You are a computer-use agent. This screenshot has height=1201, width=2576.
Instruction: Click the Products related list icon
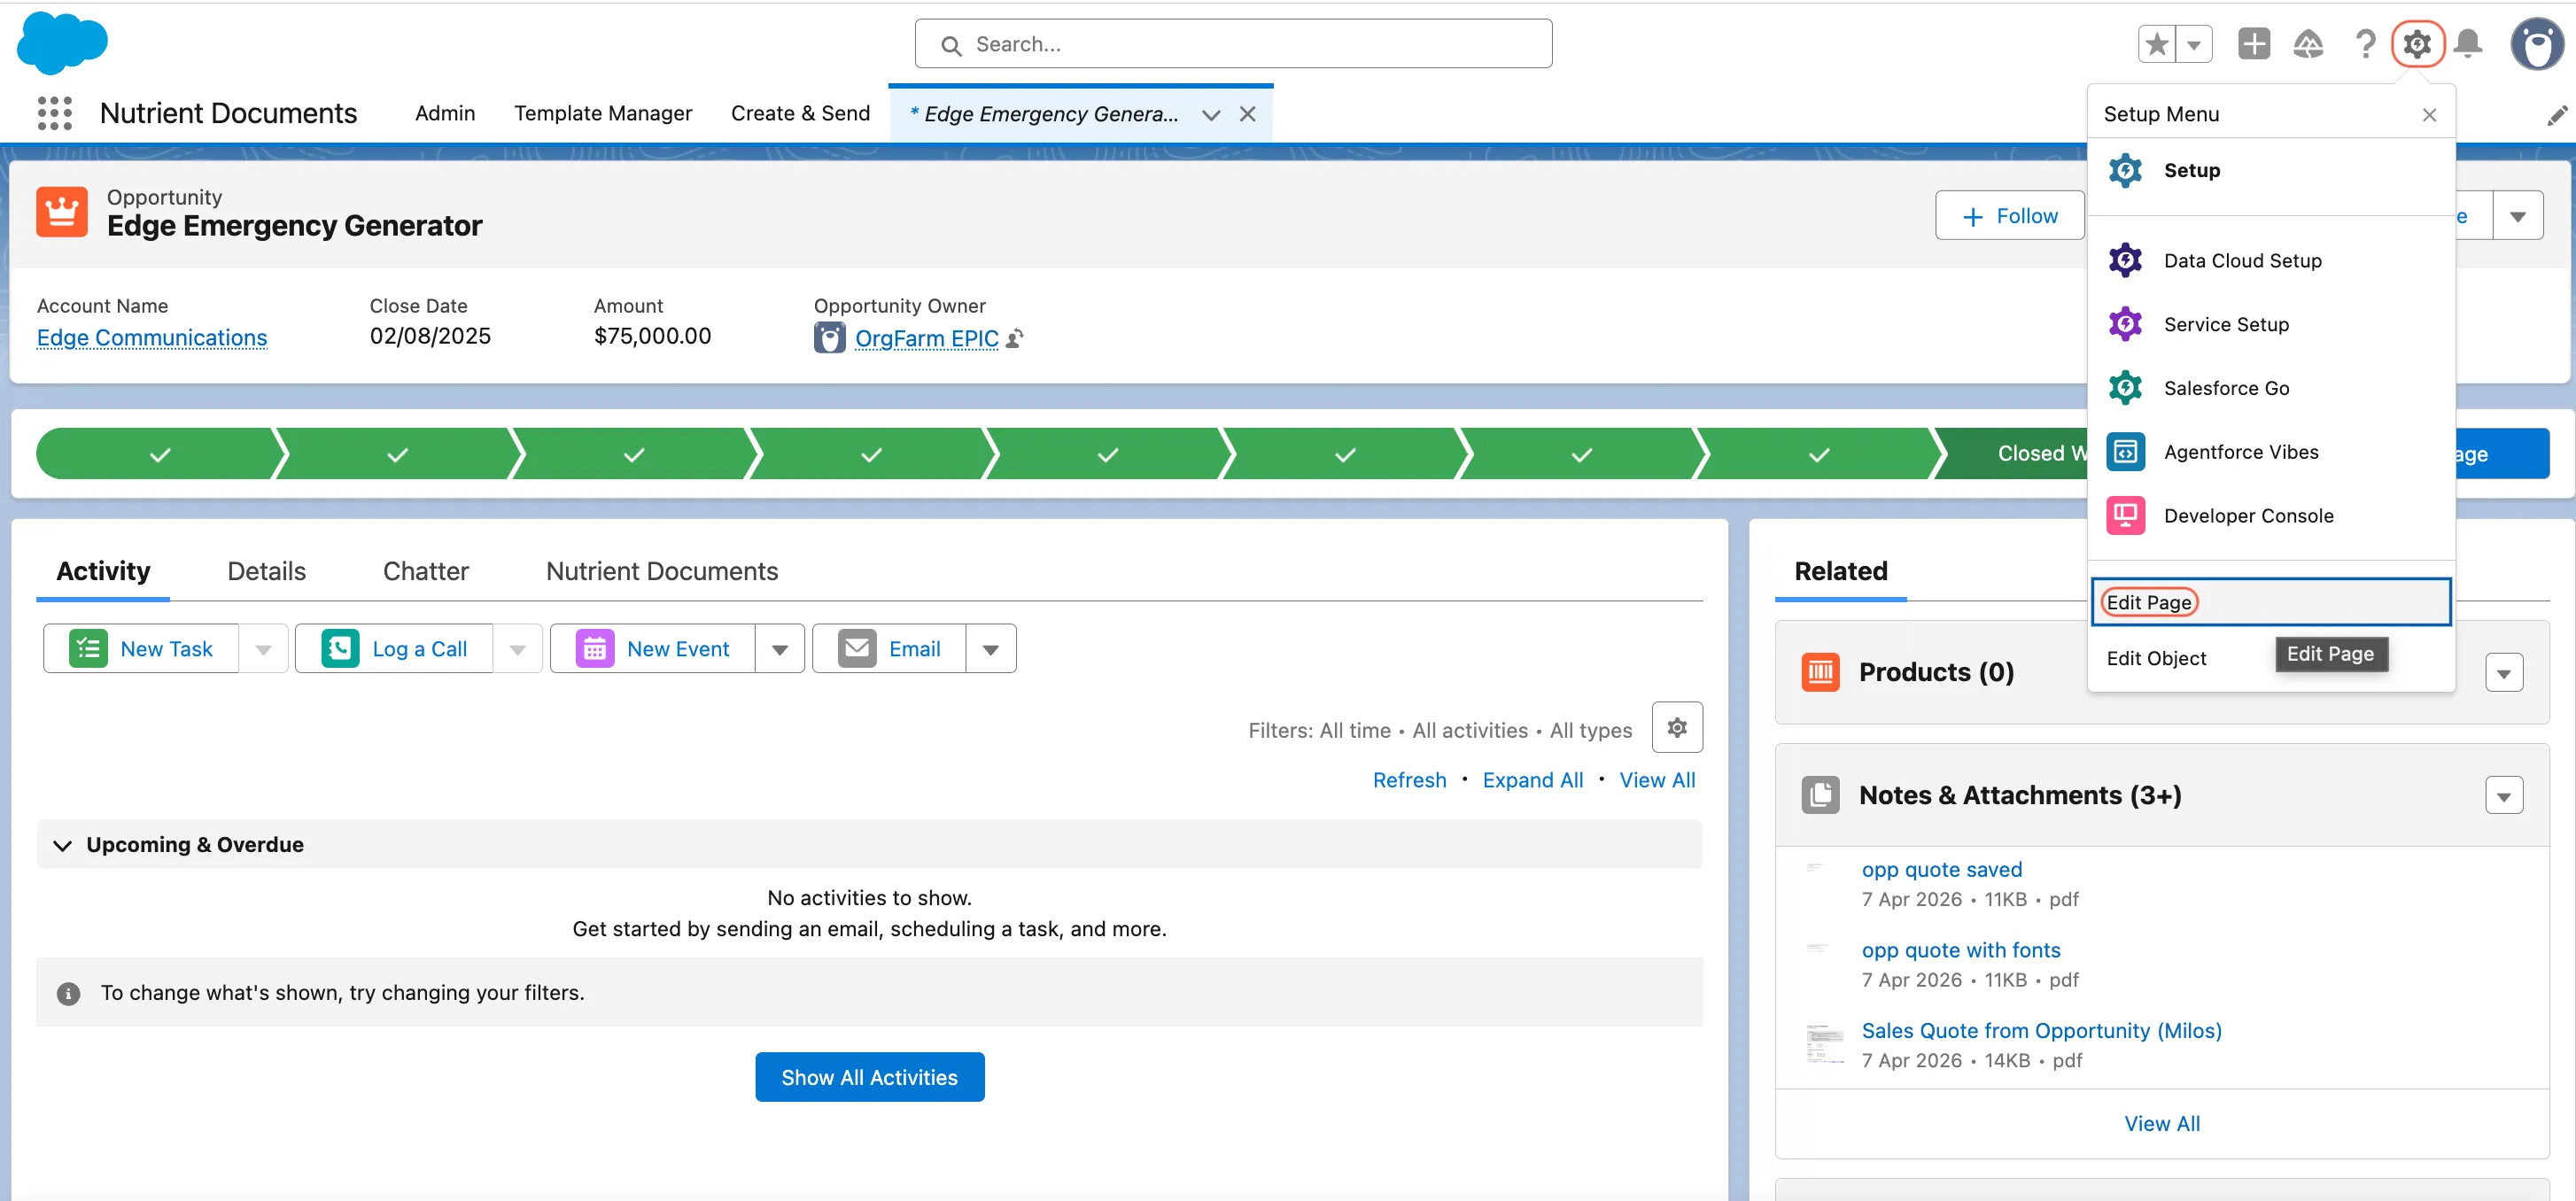pos(1820,671)
